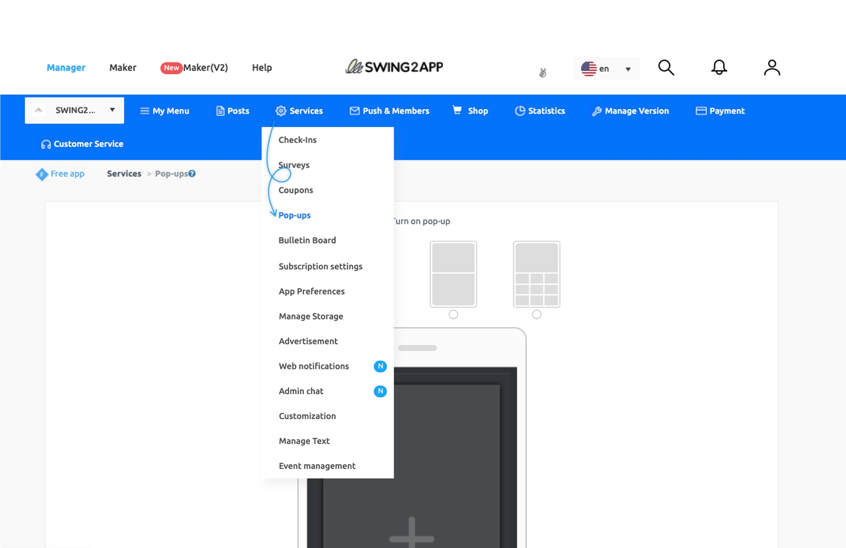846x548 pixels.
Task: Click the app thumbnail icon in SWING2 selector
Action: (x=39, y=110)
